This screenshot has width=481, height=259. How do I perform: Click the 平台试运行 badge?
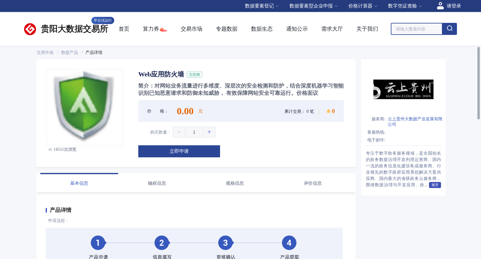[x=103, y=20]
